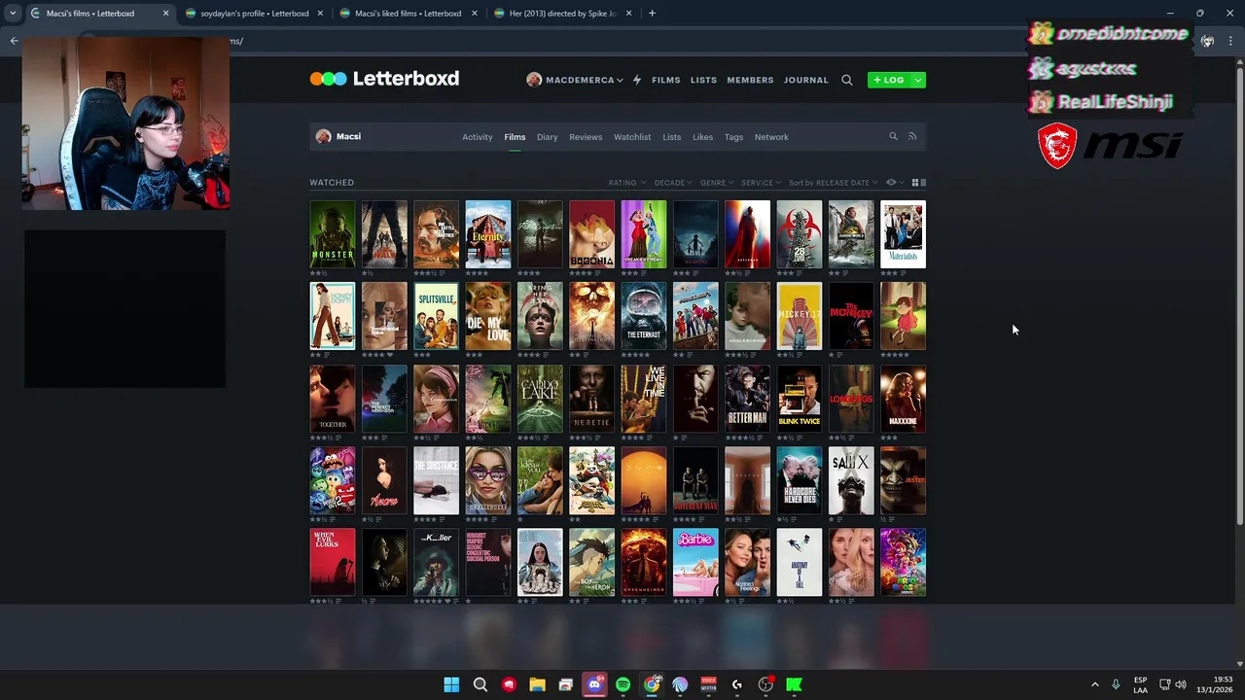
Task: Go to FILMS in top navigation
Action: (666, 80)
